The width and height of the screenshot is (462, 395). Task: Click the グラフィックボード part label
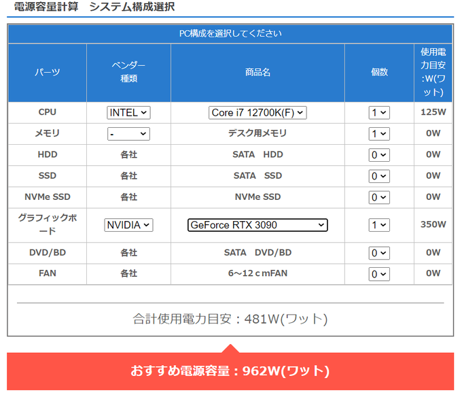coord(47,224)
